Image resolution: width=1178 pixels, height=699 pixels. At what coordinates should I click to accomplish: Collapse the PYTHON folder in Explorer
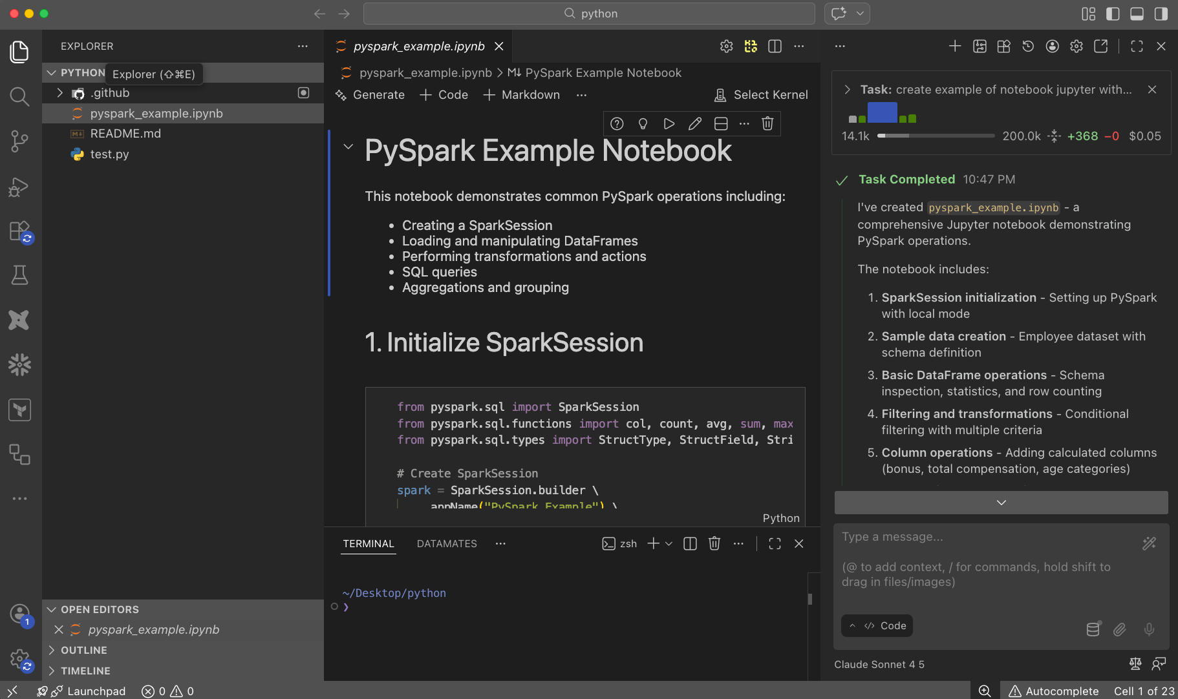pyautogui.click(x=52, y=72)
